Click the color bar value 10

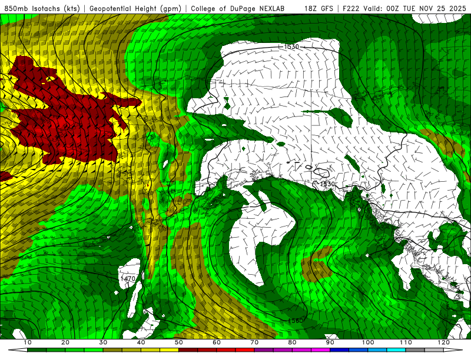[27, 342]
